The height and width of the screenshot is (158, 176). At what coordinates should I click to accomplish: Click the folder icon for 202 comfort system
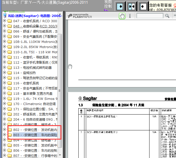(10, 114)
